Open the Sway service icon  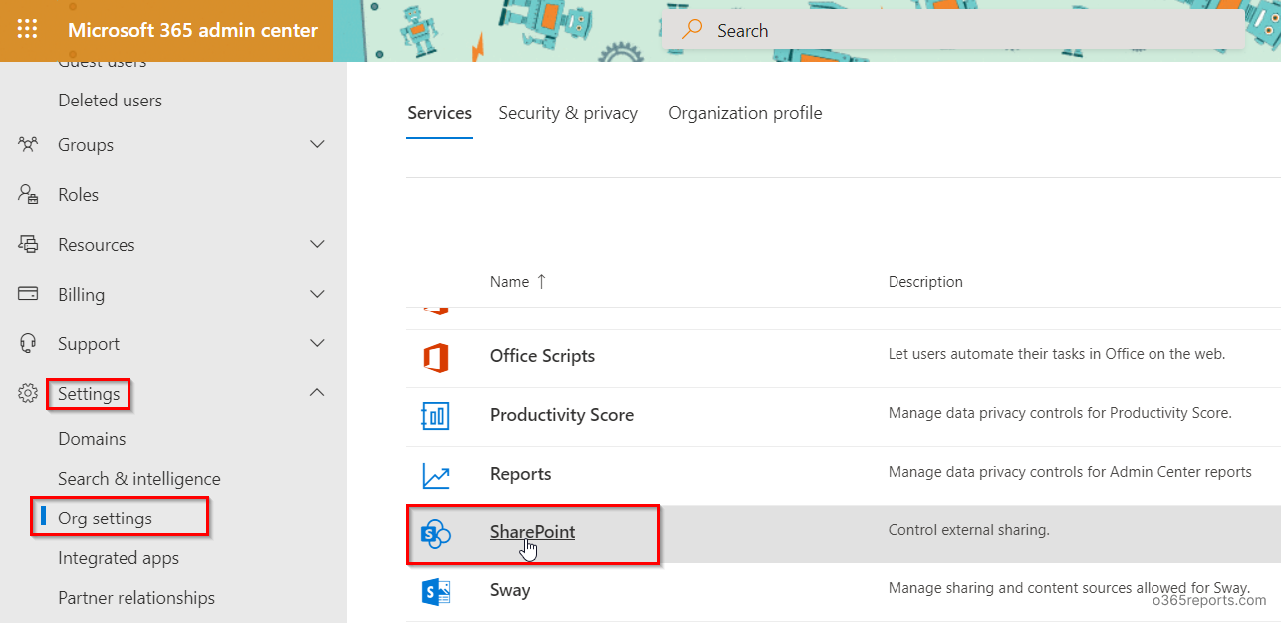(435, 590)
